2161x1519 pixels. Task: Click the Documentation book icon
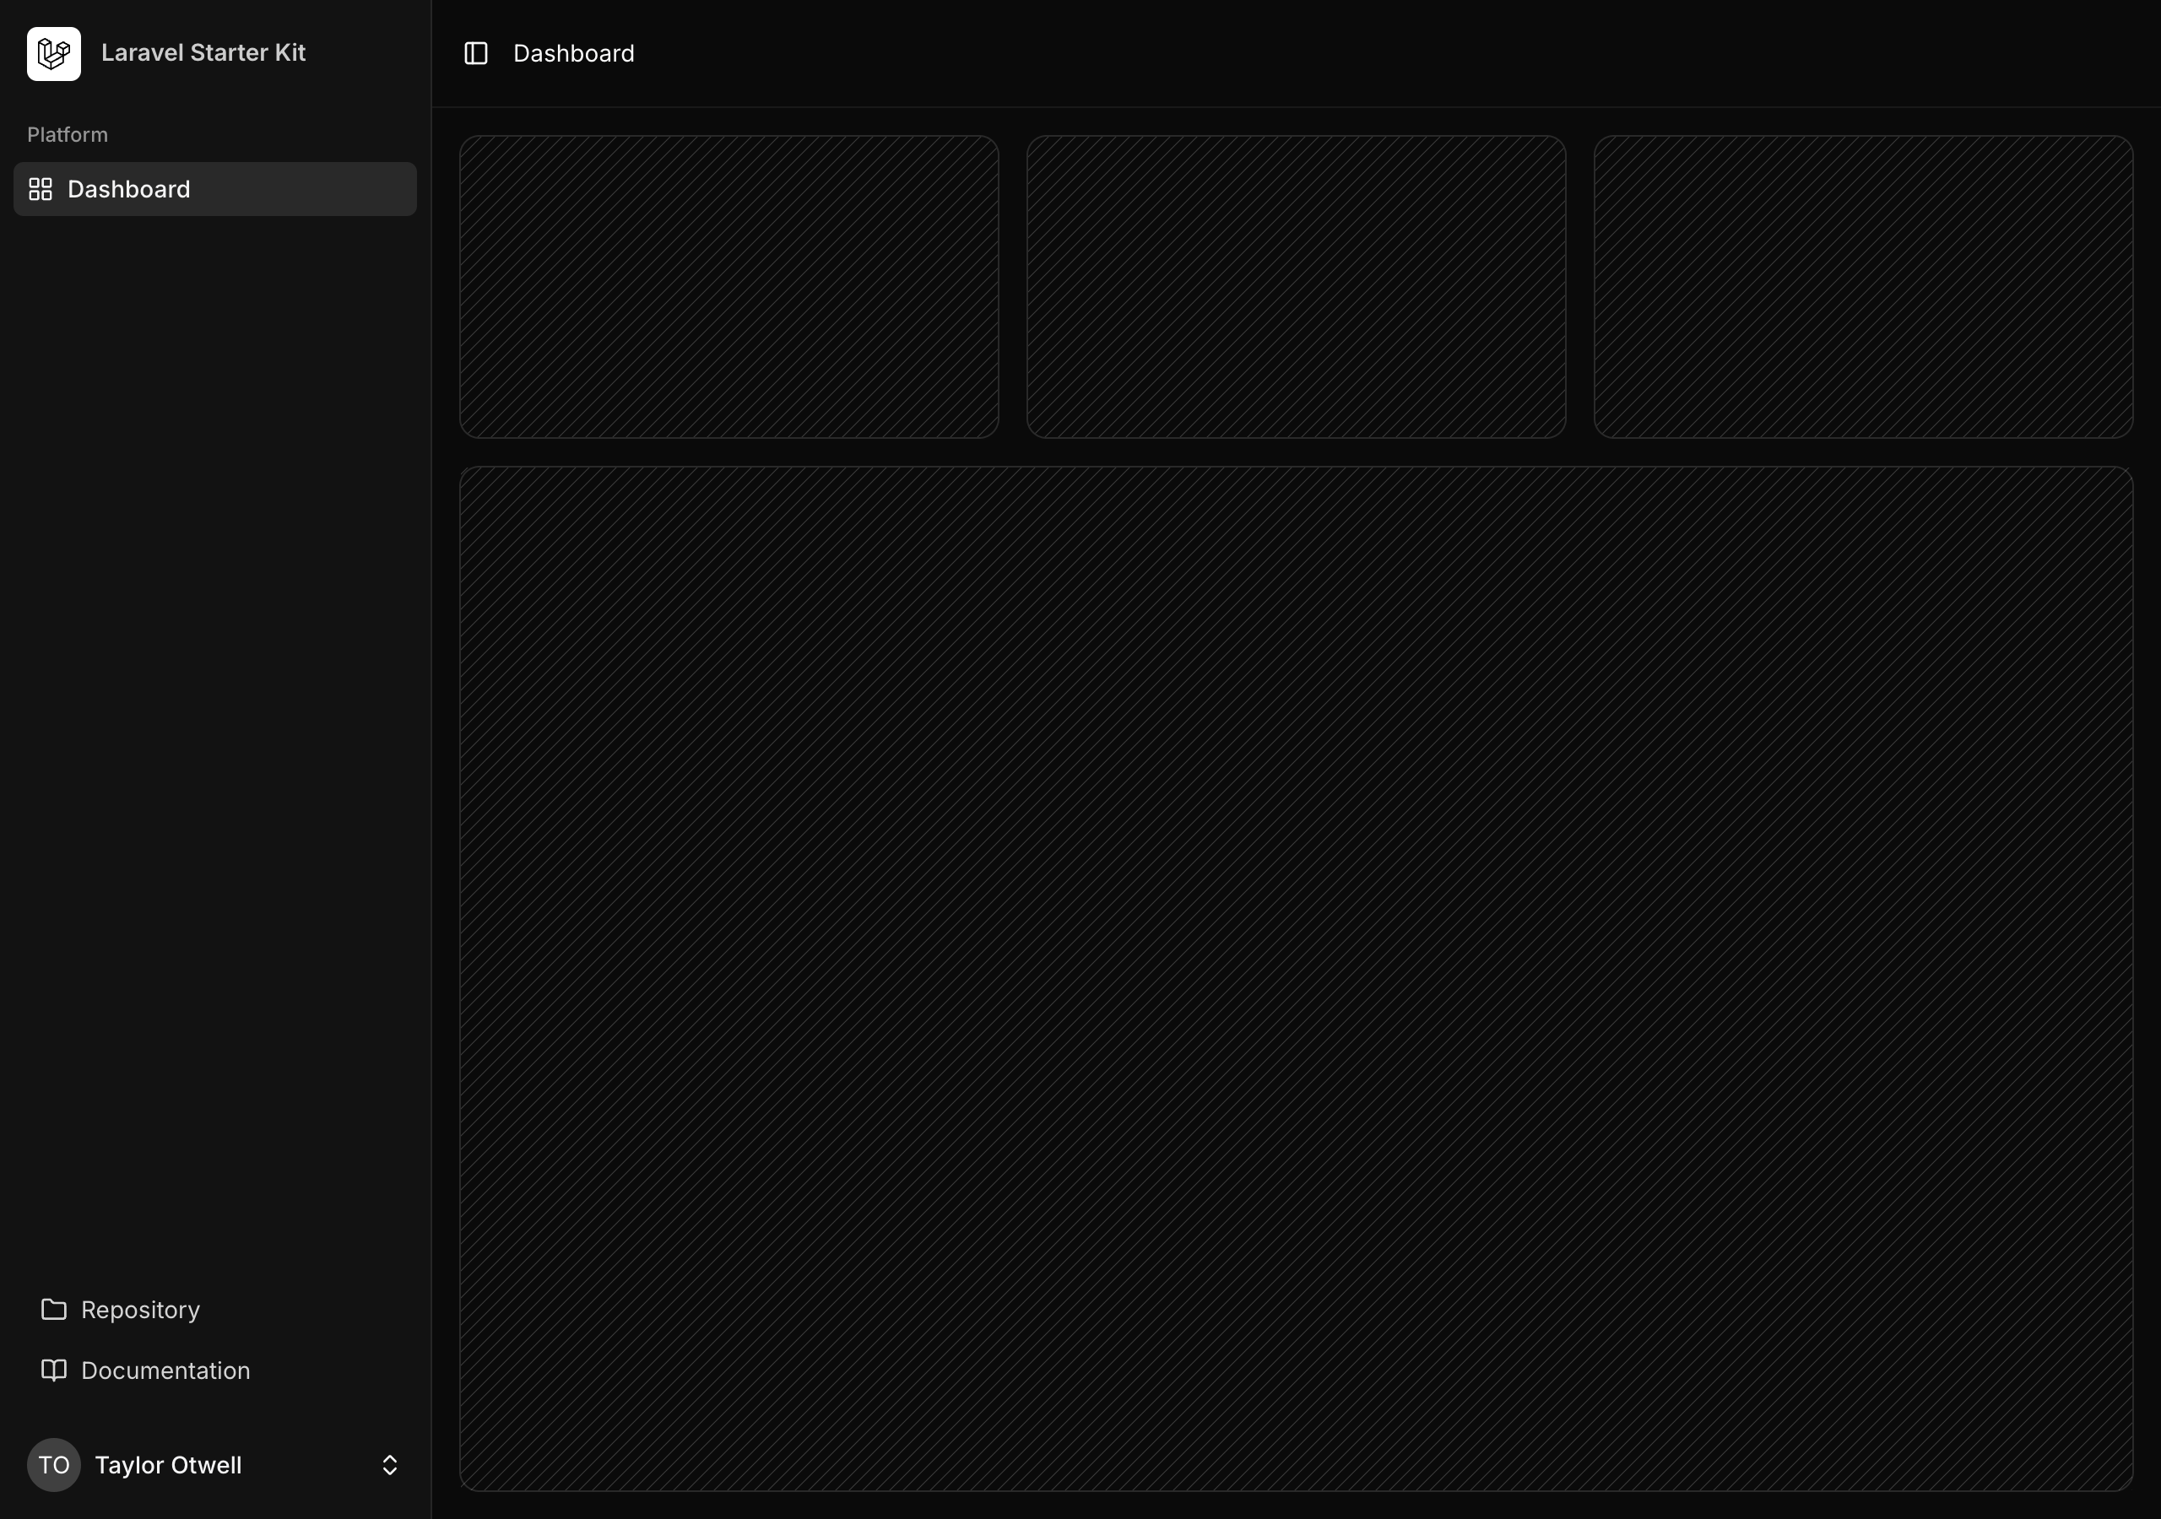(54, 1370)
